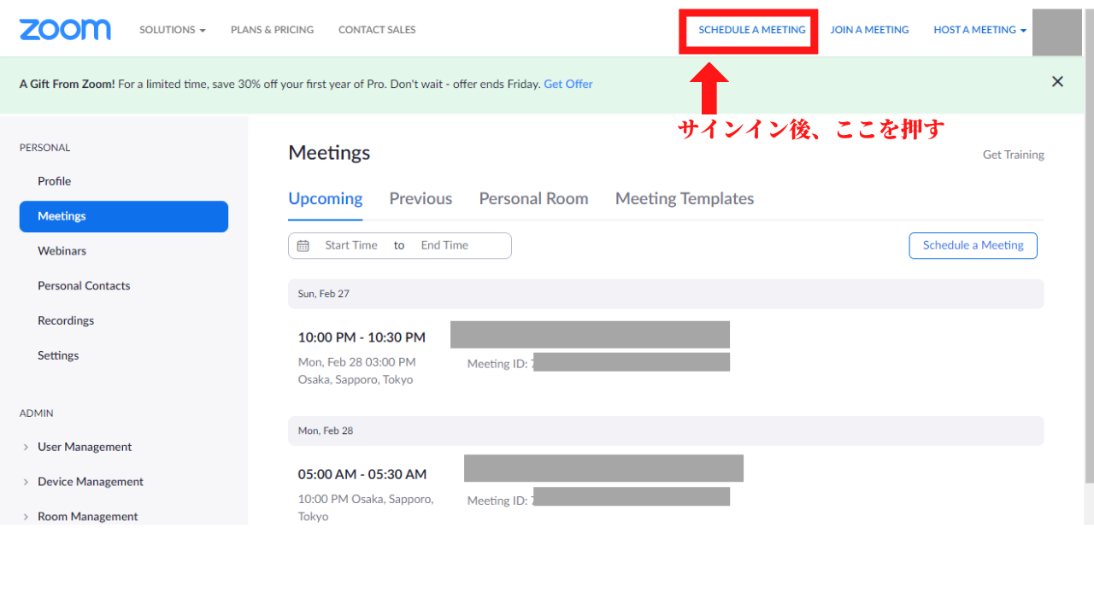Expand Room Management section
Screen dimensions: 1094x615
pos(87,517)
